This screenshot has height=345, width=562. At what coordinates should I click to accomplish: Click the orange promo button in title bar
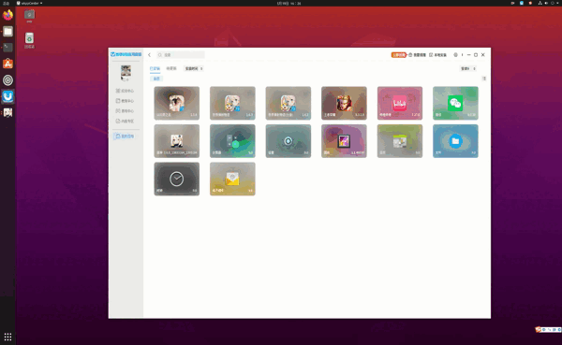398,55
